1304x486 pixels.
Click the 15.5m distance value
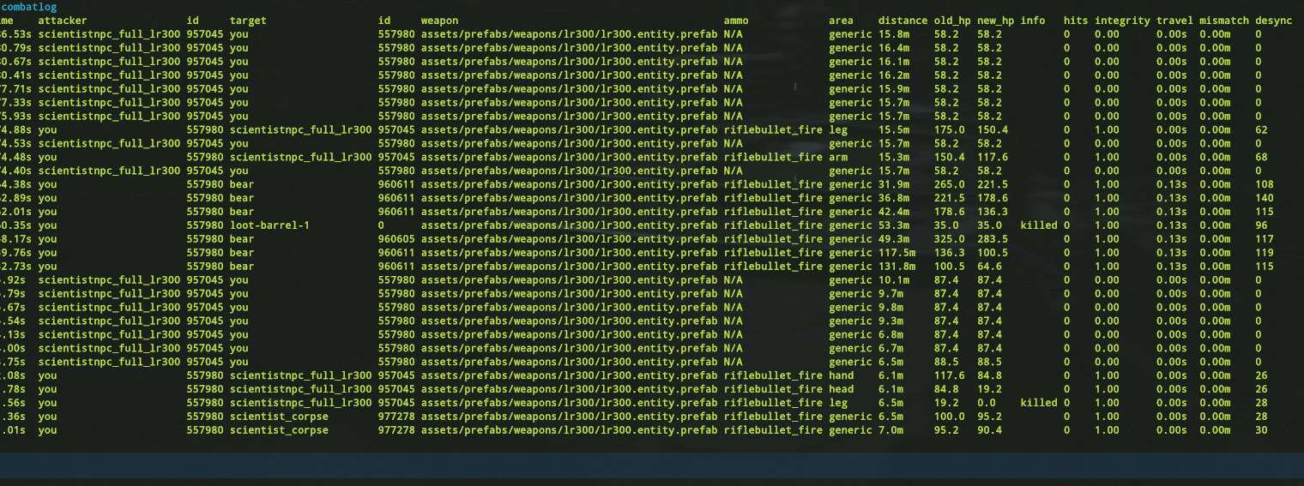click(893, 129)
